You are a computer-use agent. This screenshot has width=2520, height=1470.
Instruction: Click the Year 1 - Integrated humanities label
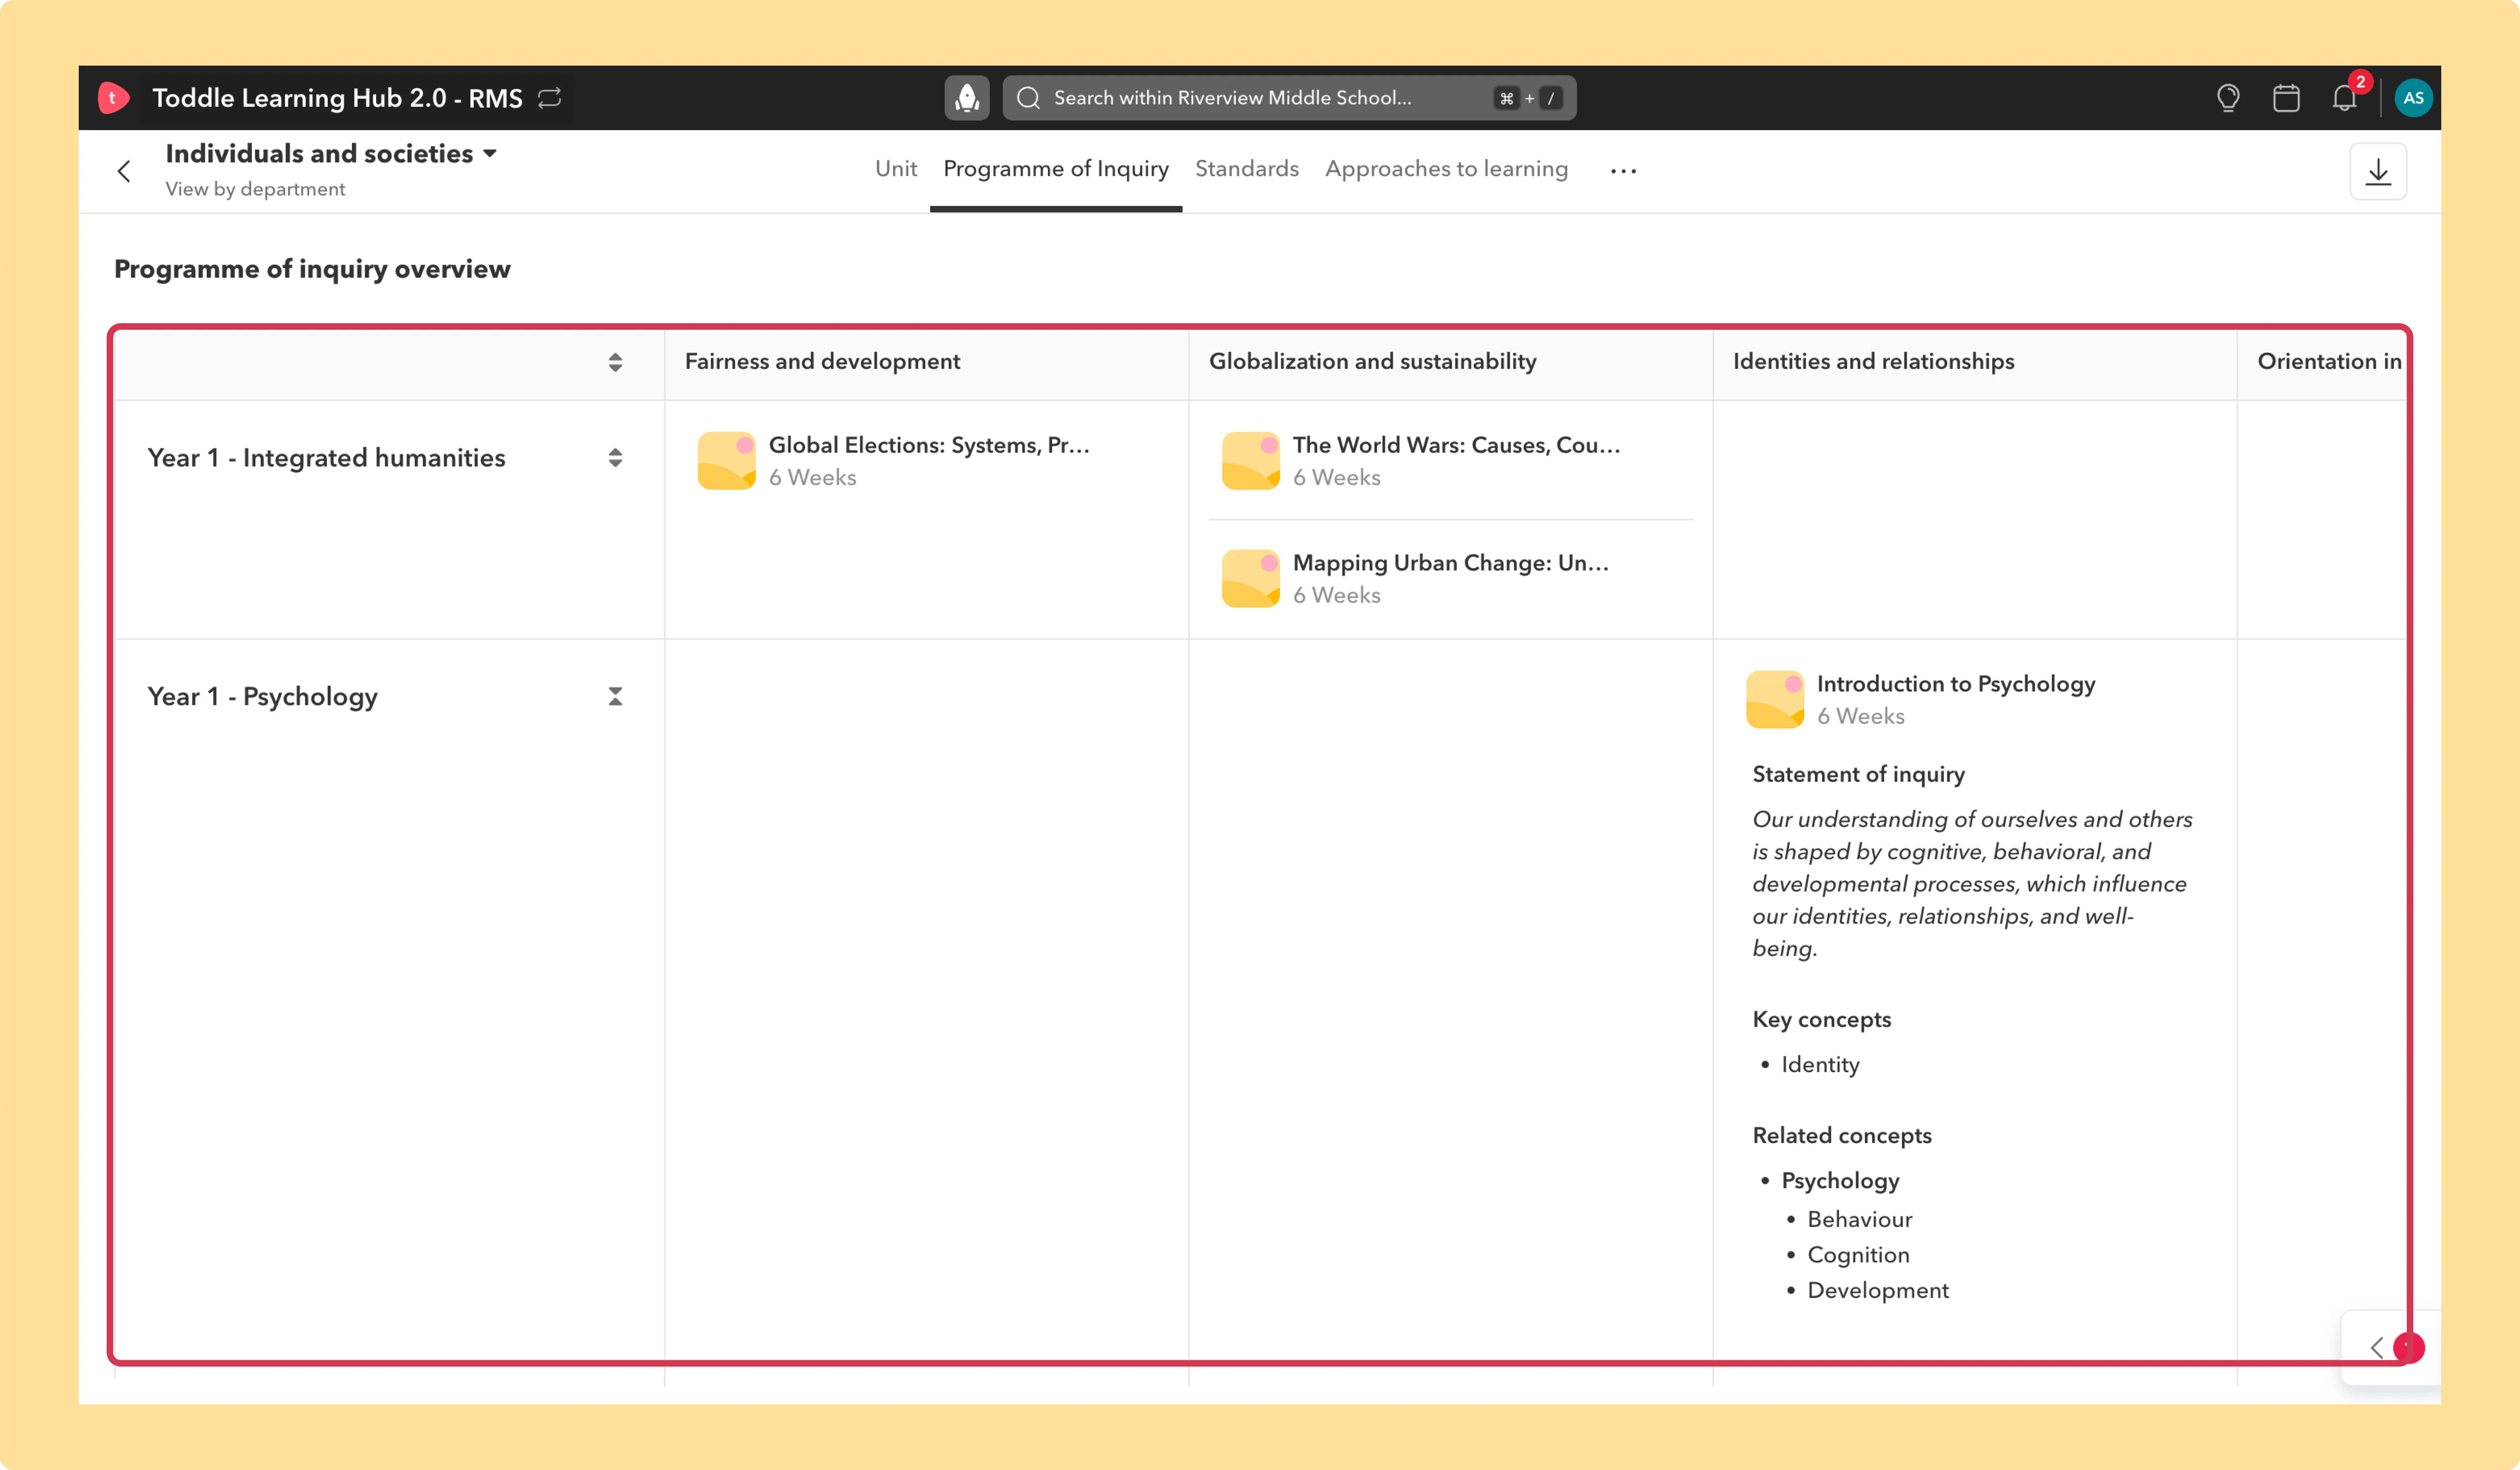click(326, 458)
